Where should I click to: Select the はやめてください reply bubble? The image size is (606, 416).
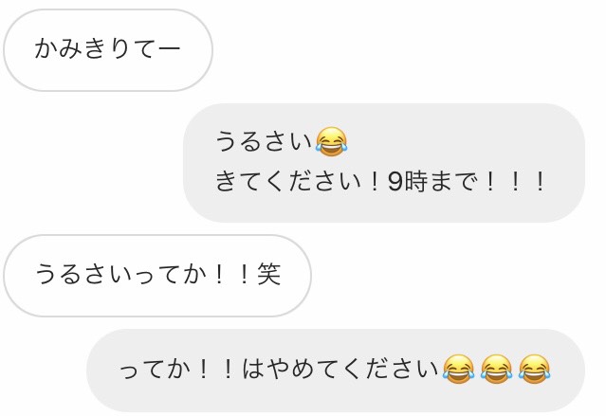pyautogui.click(x=336, y=371)
